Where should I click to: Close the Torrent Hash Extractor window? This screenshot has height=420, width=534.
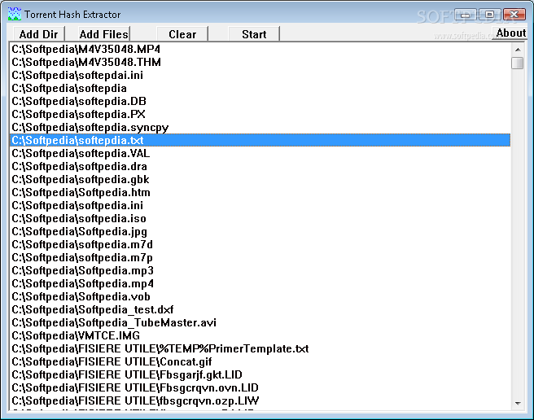pos(514,15)
